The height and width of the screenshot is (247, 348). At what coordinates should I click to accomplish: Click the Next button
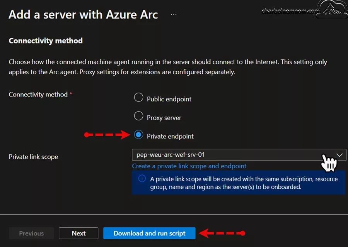(x=78, y=233)
